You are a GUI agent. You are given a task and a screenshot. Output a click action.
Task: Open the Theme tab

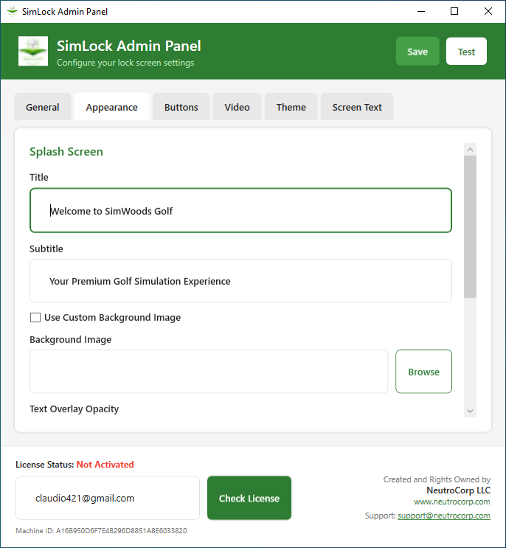click(291, 107)
